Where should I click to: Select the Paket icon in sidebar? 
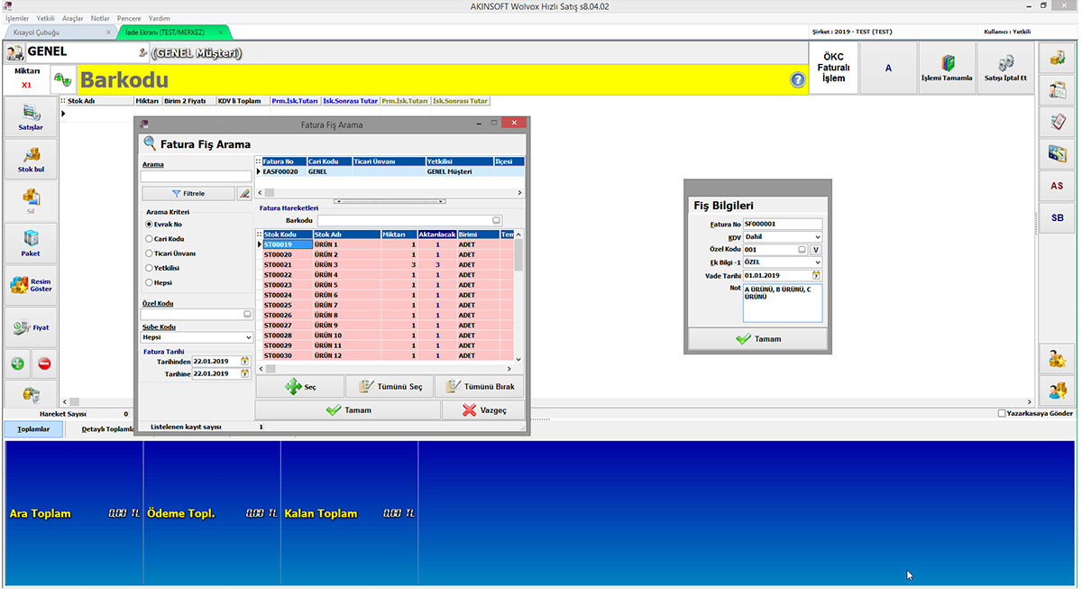click(x=32, y=243)
